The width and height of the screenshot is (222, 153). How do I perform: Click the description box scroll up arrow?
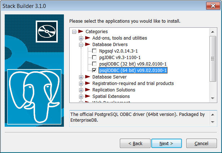tap(213, 114)
